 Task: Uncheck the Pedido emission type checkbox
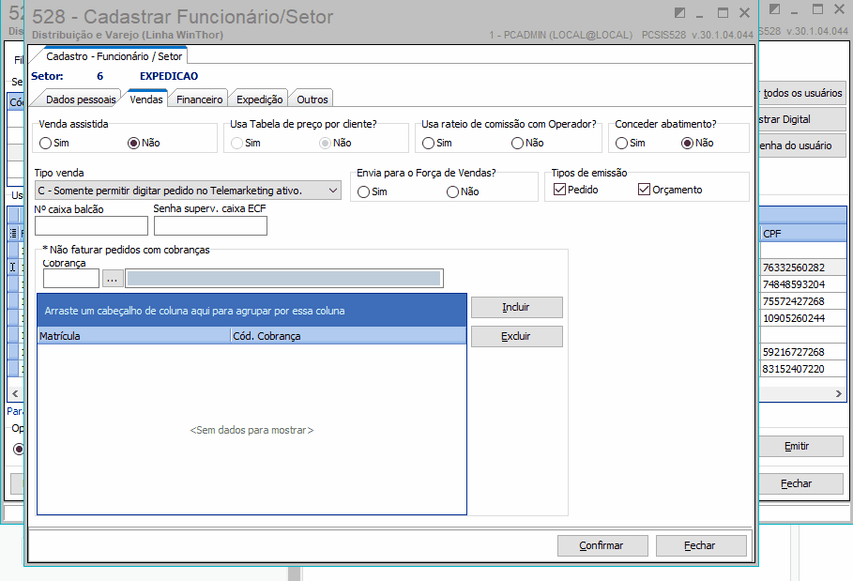point(559,190)
